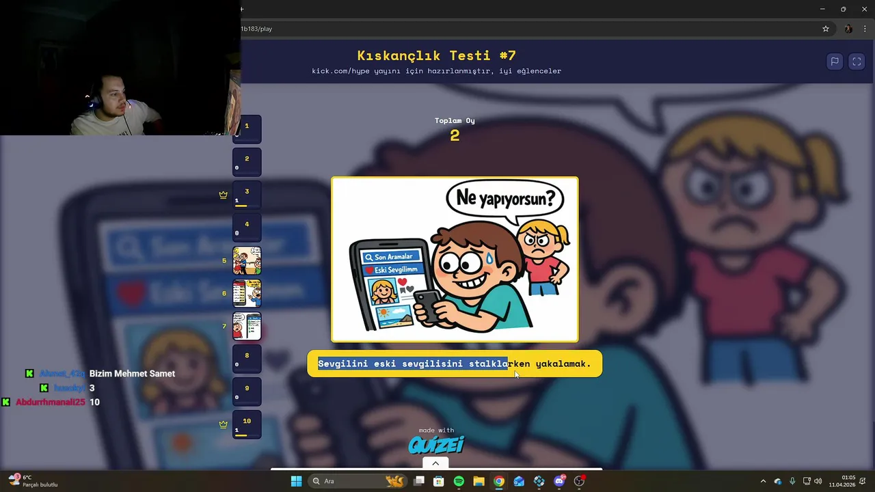Show hidden system tray icons
Screen dimensions: 875x492
(763, 481)
